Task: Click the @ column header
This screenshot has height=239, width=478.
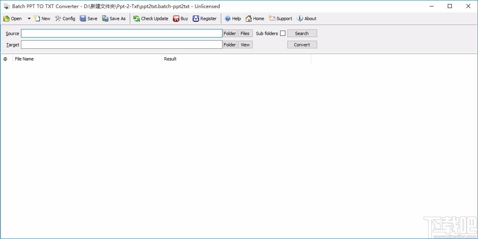Action: [x=6, y=59]
